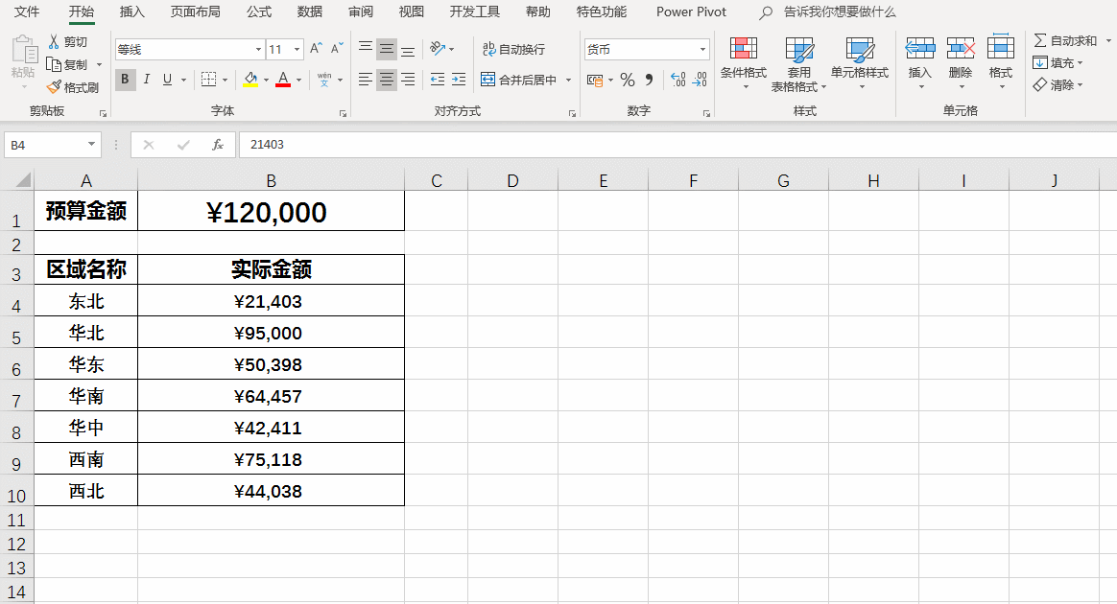
Task: Click the text Orientation icon
Action: [438, 48]
